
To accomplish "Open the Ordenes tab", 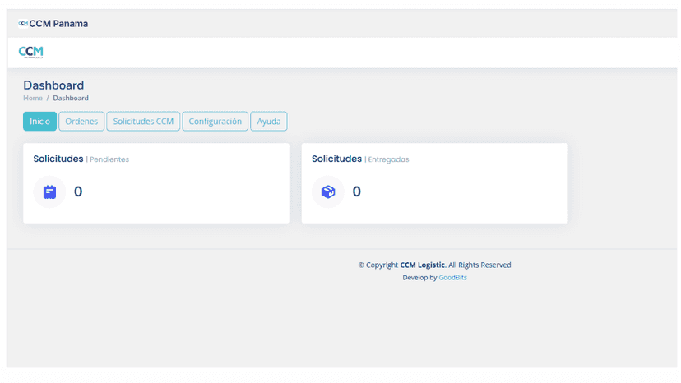I will (x=81, y=121).
